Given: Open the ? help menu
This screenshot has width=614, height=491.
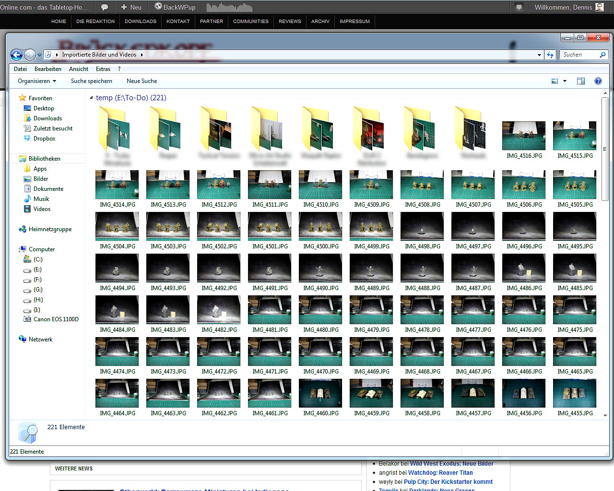Looking at the screenshot, I should [x=119, y=69].
